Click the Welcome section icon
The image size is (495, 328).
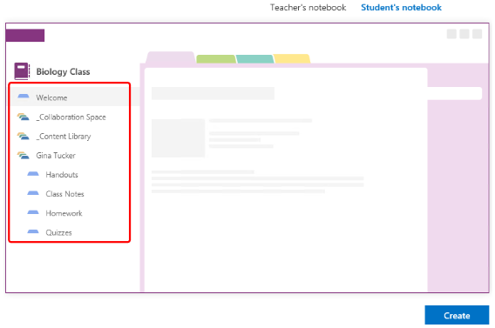[x=24, y=97]
